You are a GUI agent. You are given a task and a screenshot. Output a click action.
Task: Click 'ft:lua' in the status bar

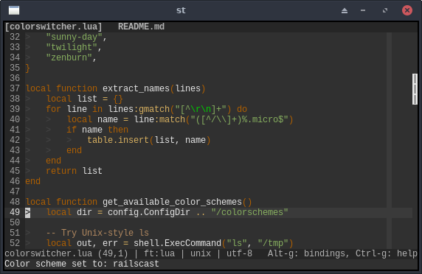coord(159,253)
